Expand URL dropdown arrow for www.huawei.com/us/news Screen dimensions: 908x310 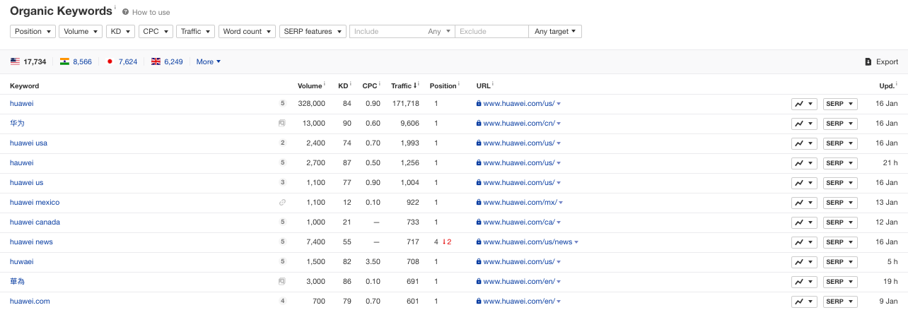click(x=576, y=242)
